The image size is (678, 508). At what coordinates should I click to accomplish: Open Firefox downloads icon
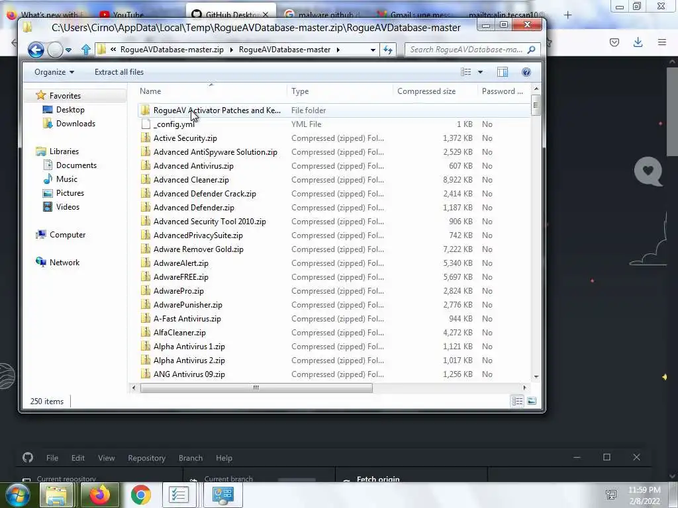638,42
